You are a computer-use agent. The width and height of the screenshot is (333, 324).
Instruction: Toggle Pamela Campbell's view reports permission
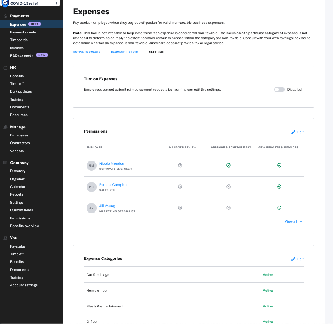[279, 187]
